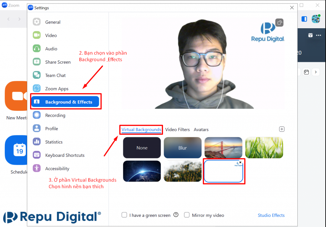This screenshot has height=227, width=326.
Task: Click the plus button to add a background
Action: pos(282,129)
